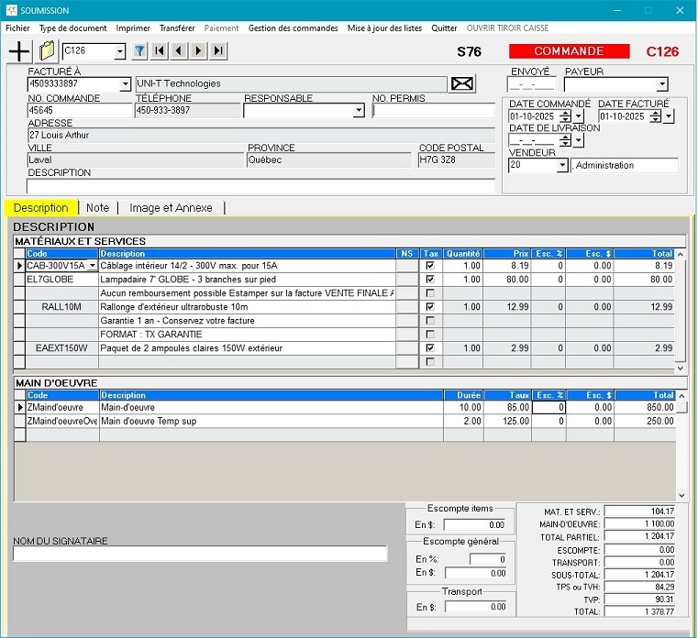Jump to the first record arrow
Image resolution: width=698 pixels, height=638 pixels.
point(160,51)
